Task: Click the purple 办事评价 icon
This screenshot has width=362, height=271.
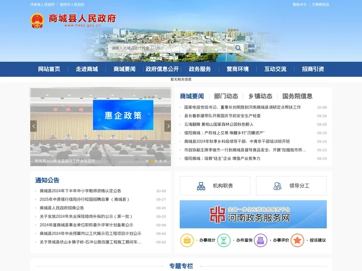Action: point(260,240)
